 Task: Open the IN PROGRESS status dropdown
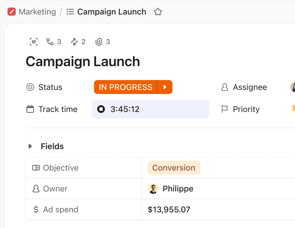125,87
